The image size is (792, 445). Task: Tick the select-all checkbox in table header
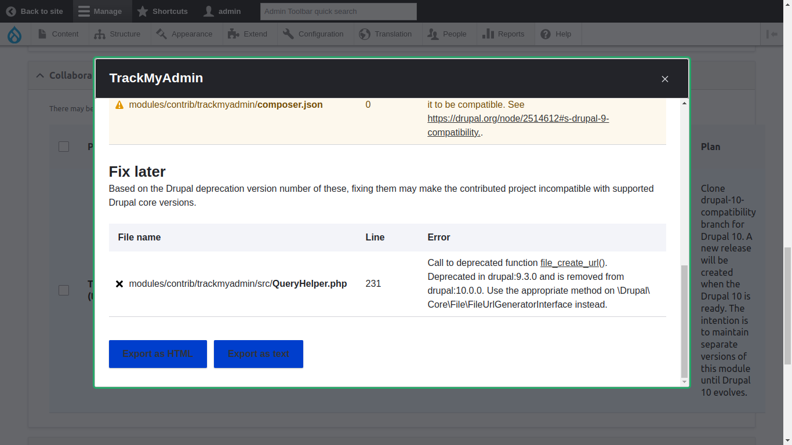tap(64, 147)
